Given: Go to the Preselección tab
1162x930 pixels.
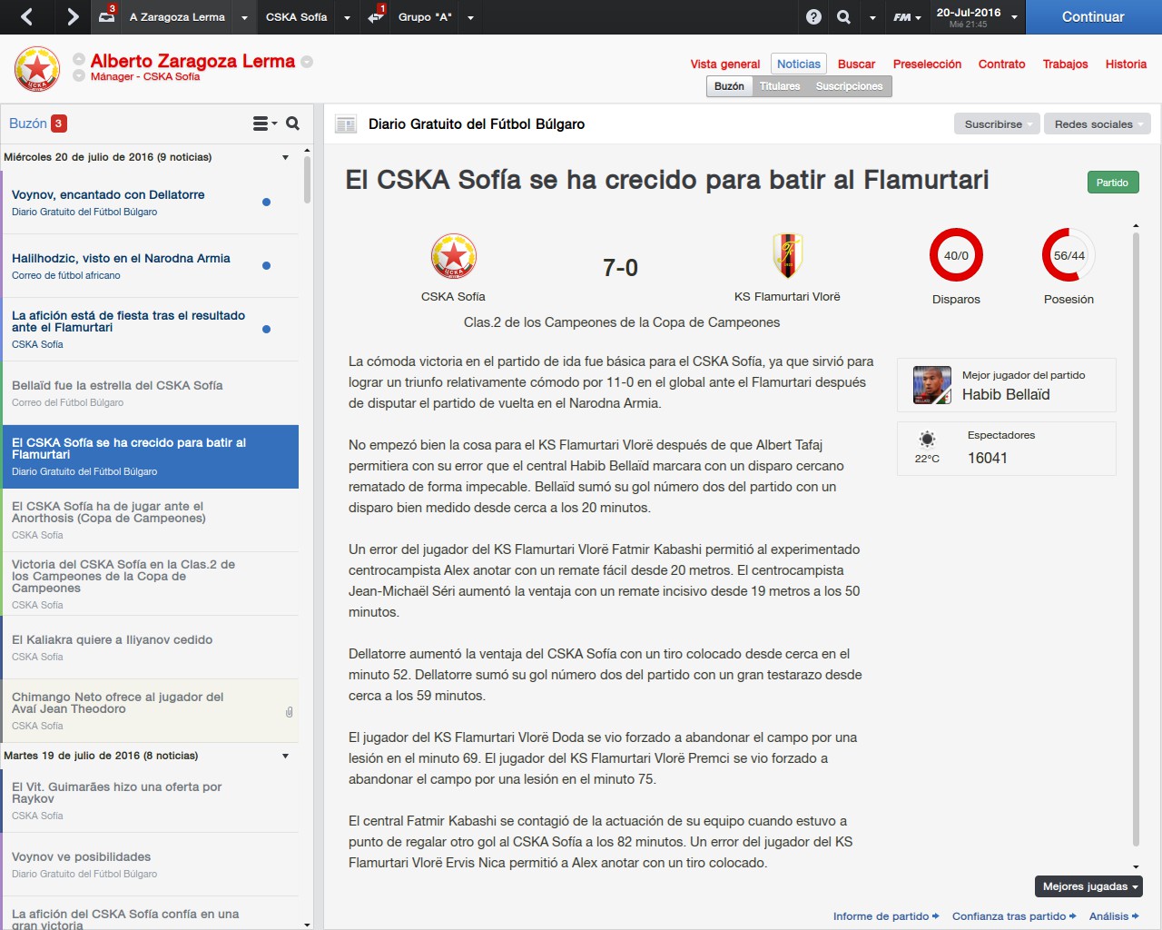Looking at the screenshot, I should (x=927, y=64).
